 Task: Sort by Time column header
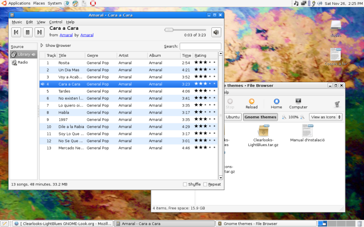click(186, 55)
